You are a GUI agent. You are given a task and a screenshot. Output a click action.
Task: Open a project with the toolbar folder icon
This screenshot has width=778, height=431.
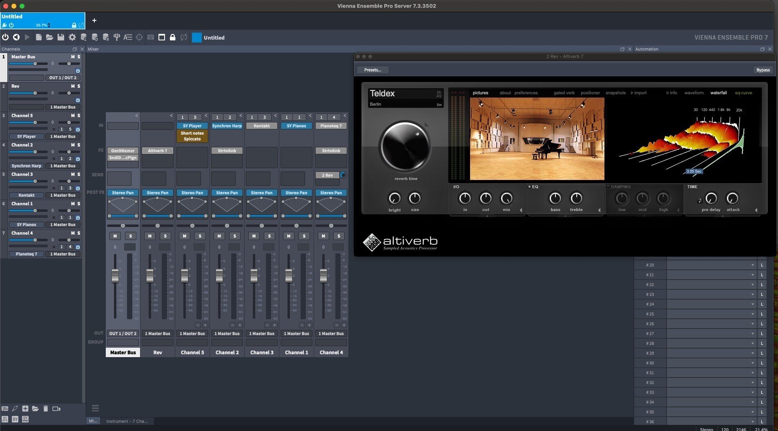(49, 37)
